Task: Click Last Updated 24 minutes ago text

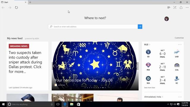Action: coord(20,87)
